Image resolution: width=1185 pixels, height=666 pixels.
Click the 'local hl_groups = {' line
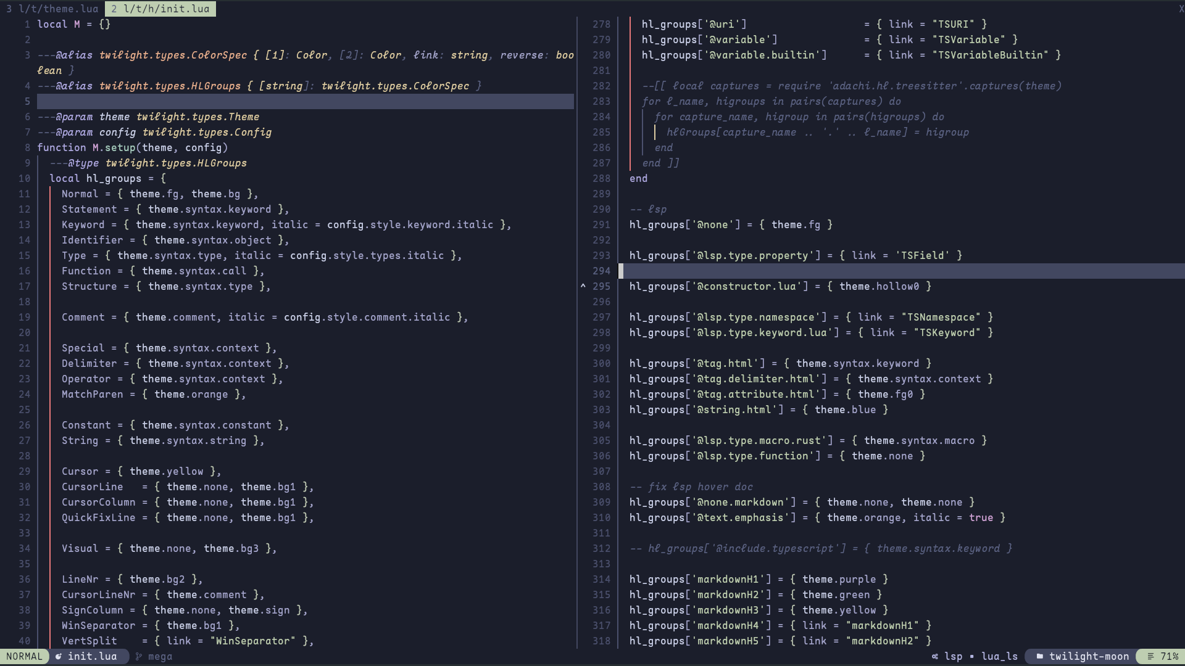[x=108, y=178]
